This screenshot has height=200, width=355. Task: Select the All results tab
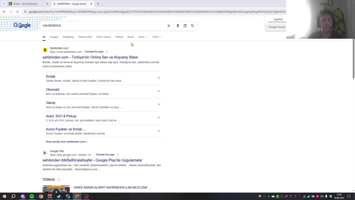pos(44,37)
